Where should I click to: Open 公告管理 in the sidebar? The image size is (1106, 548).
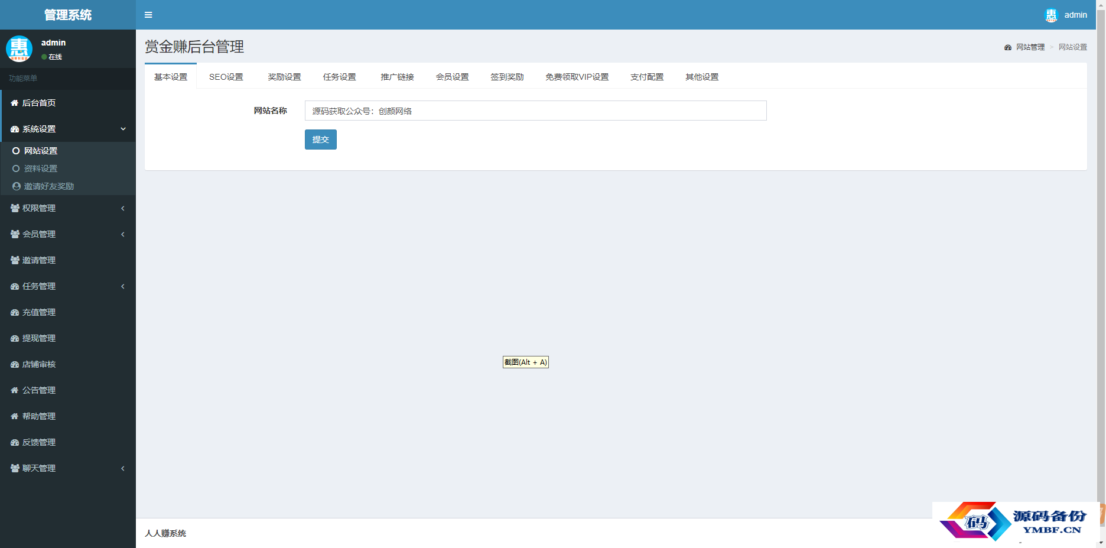[x=68, y=390]
